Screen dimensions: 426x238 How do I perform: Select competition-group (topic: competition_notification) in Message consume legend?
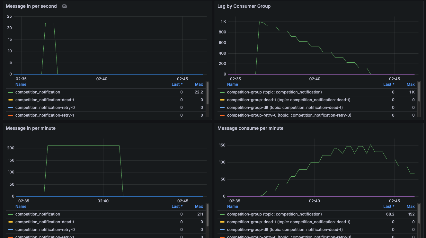click(274, 214)
